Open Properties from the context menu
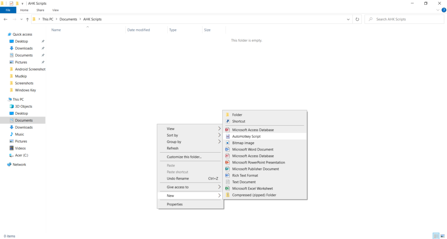Image resolution: width=447 pixels, height=239 pixels. 190,204
